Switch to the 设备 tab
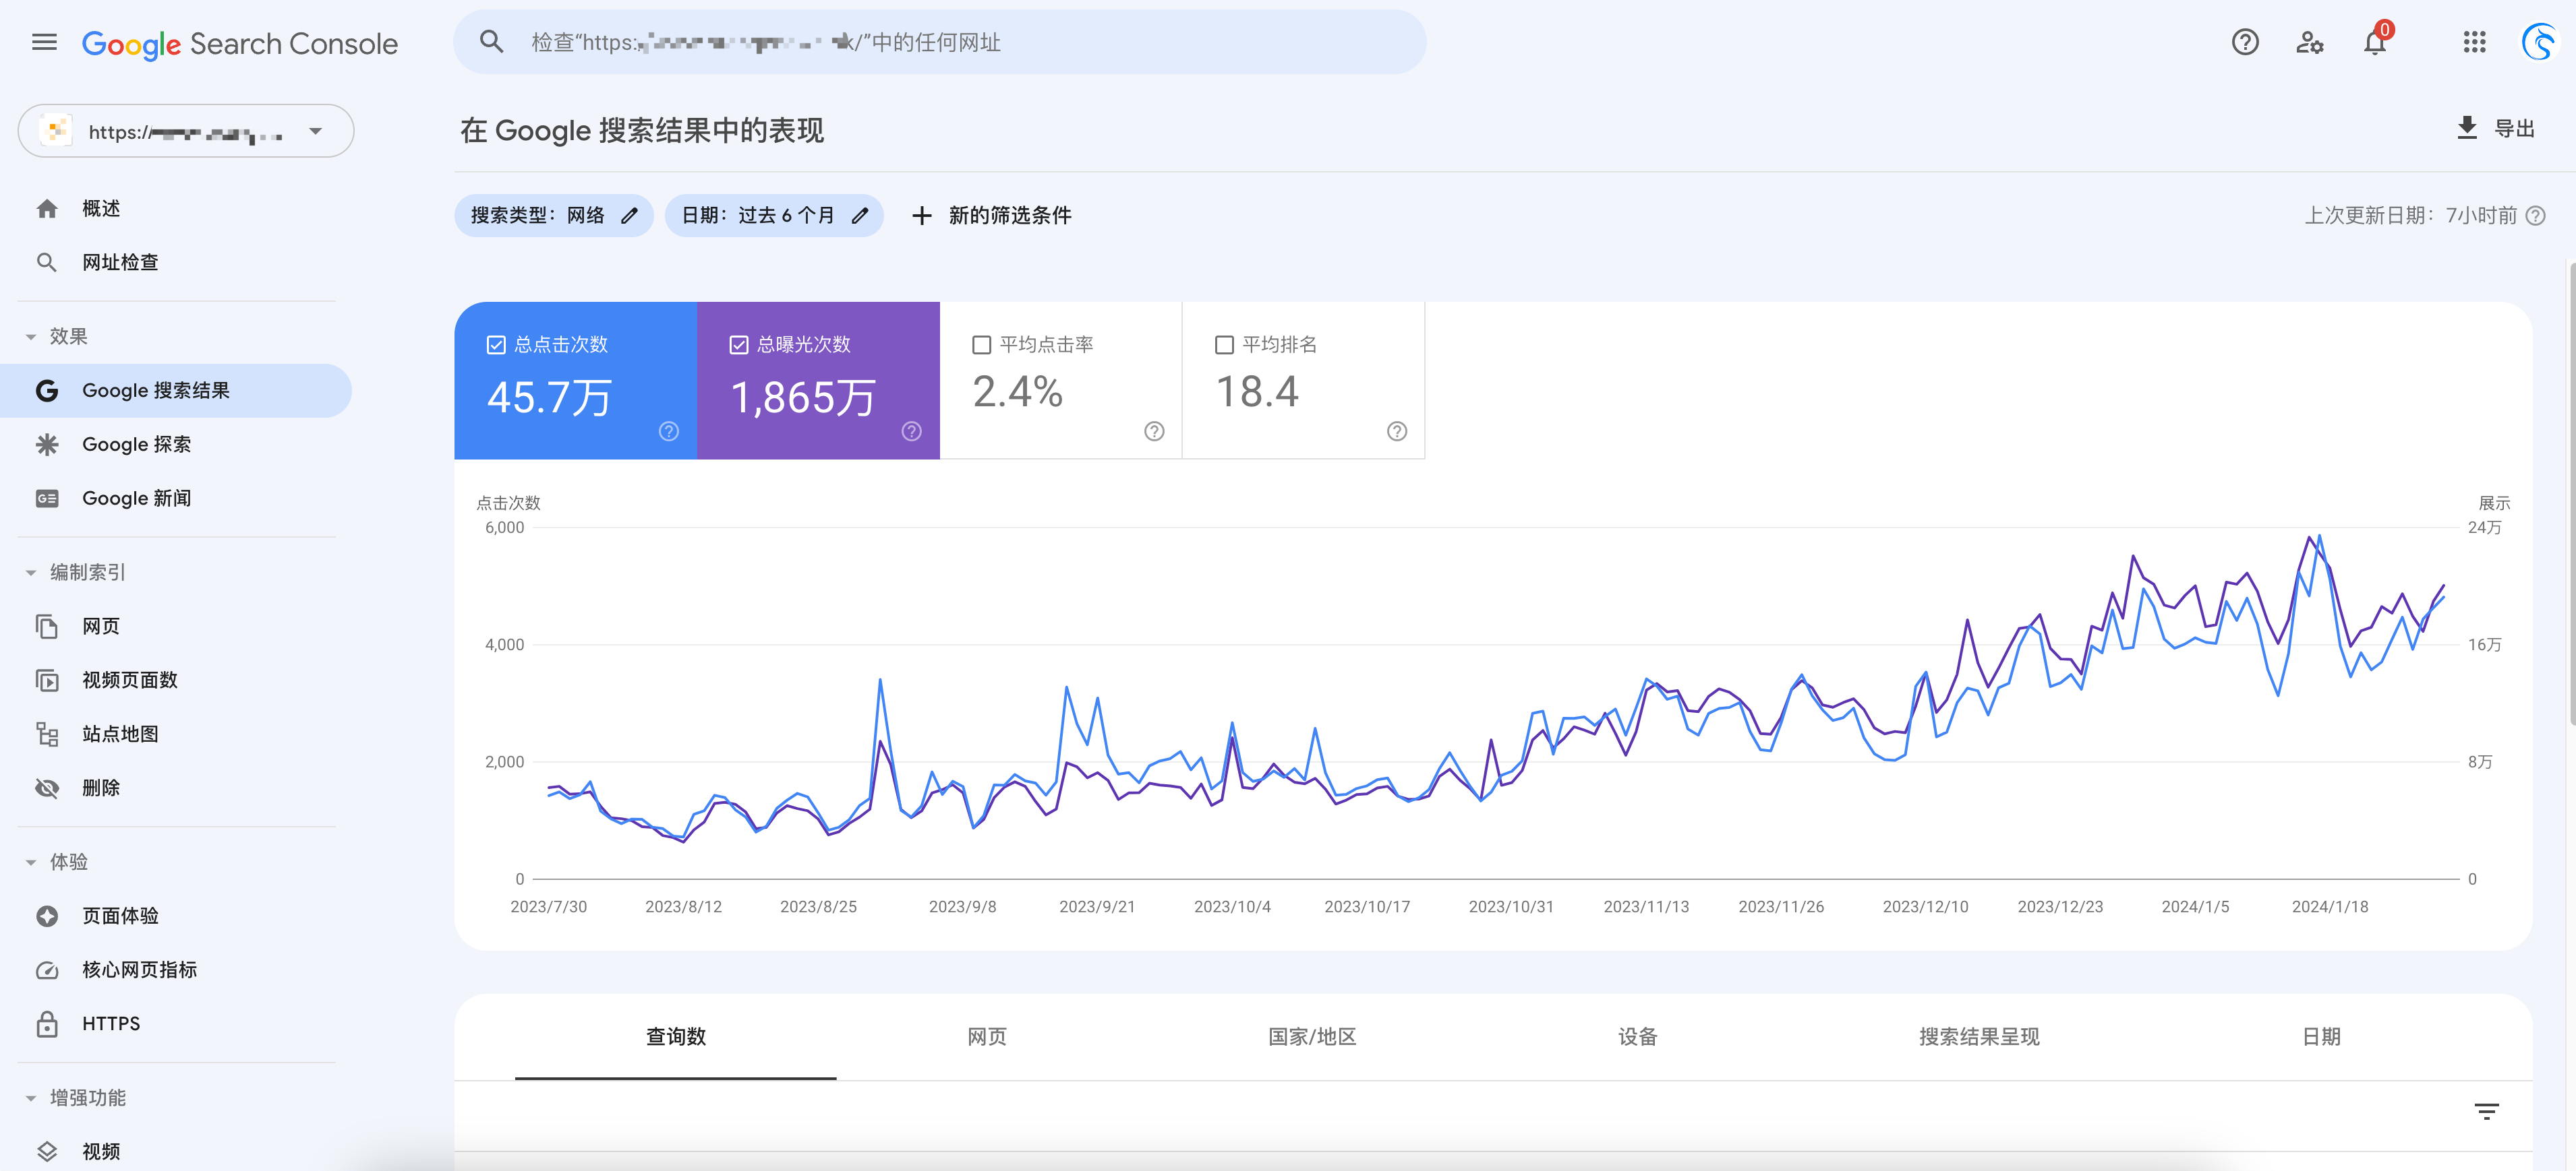Screen dimensions: 2576x1171 click(x=1637, y=1037)
